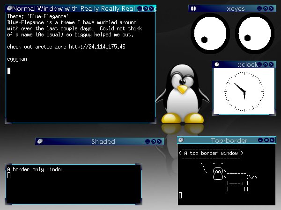Screen dimensions: 281x210
Task: Click the right eye in the xeyes window
Action: click(255, 33)
